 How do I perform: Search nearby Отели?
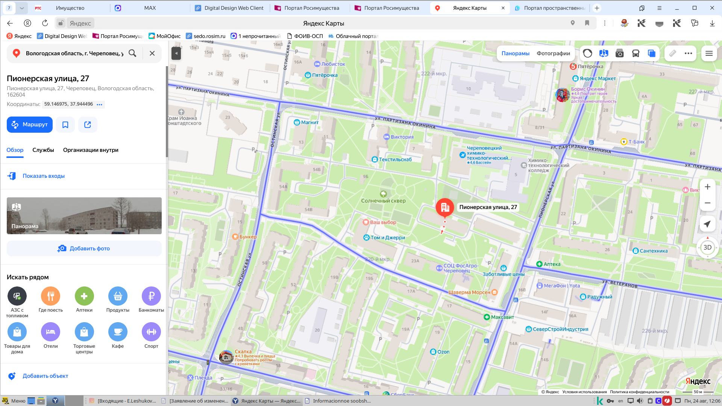[51, 336]
